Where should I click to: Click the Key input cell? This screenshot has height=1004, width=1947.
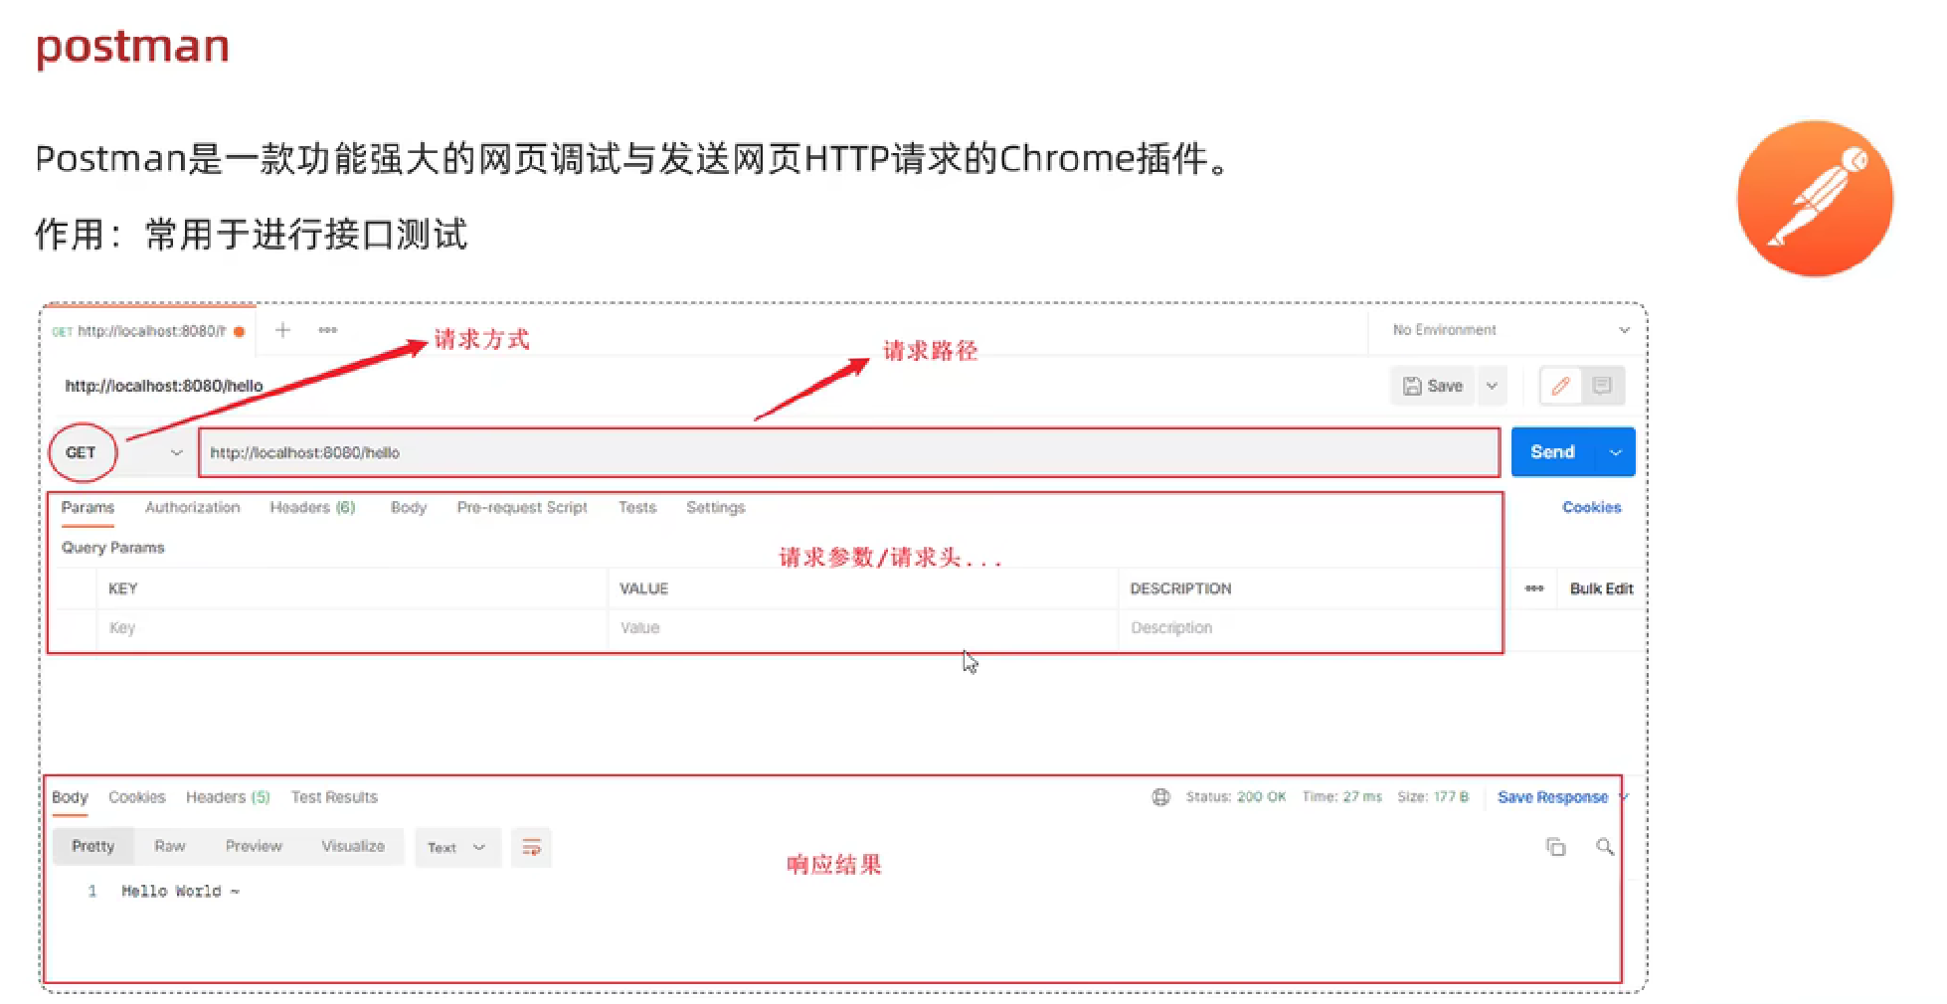(x=352, y=628)
